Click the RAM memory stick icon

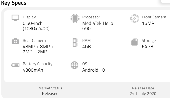(75, 42)
